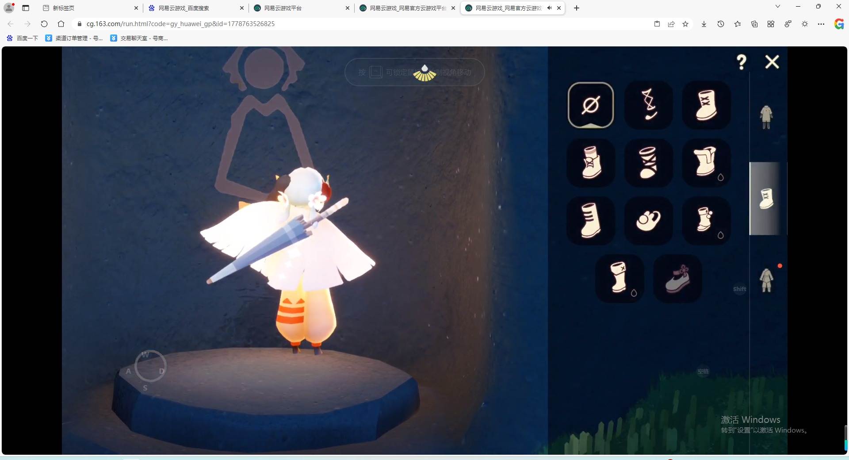Close the 新标签页 tab
849x460 pixels.
(136, 8)
